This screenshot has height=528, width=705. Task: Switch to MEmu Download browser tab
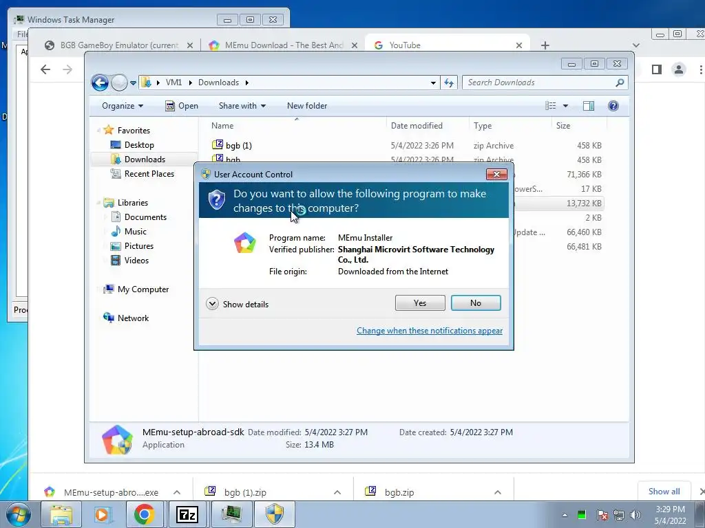pyautogui.click(x=284, y=45)
